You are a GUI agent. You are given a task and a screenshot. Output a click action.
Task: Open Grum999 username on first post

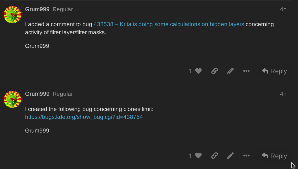pyautogui.click(x=37, y=9)
